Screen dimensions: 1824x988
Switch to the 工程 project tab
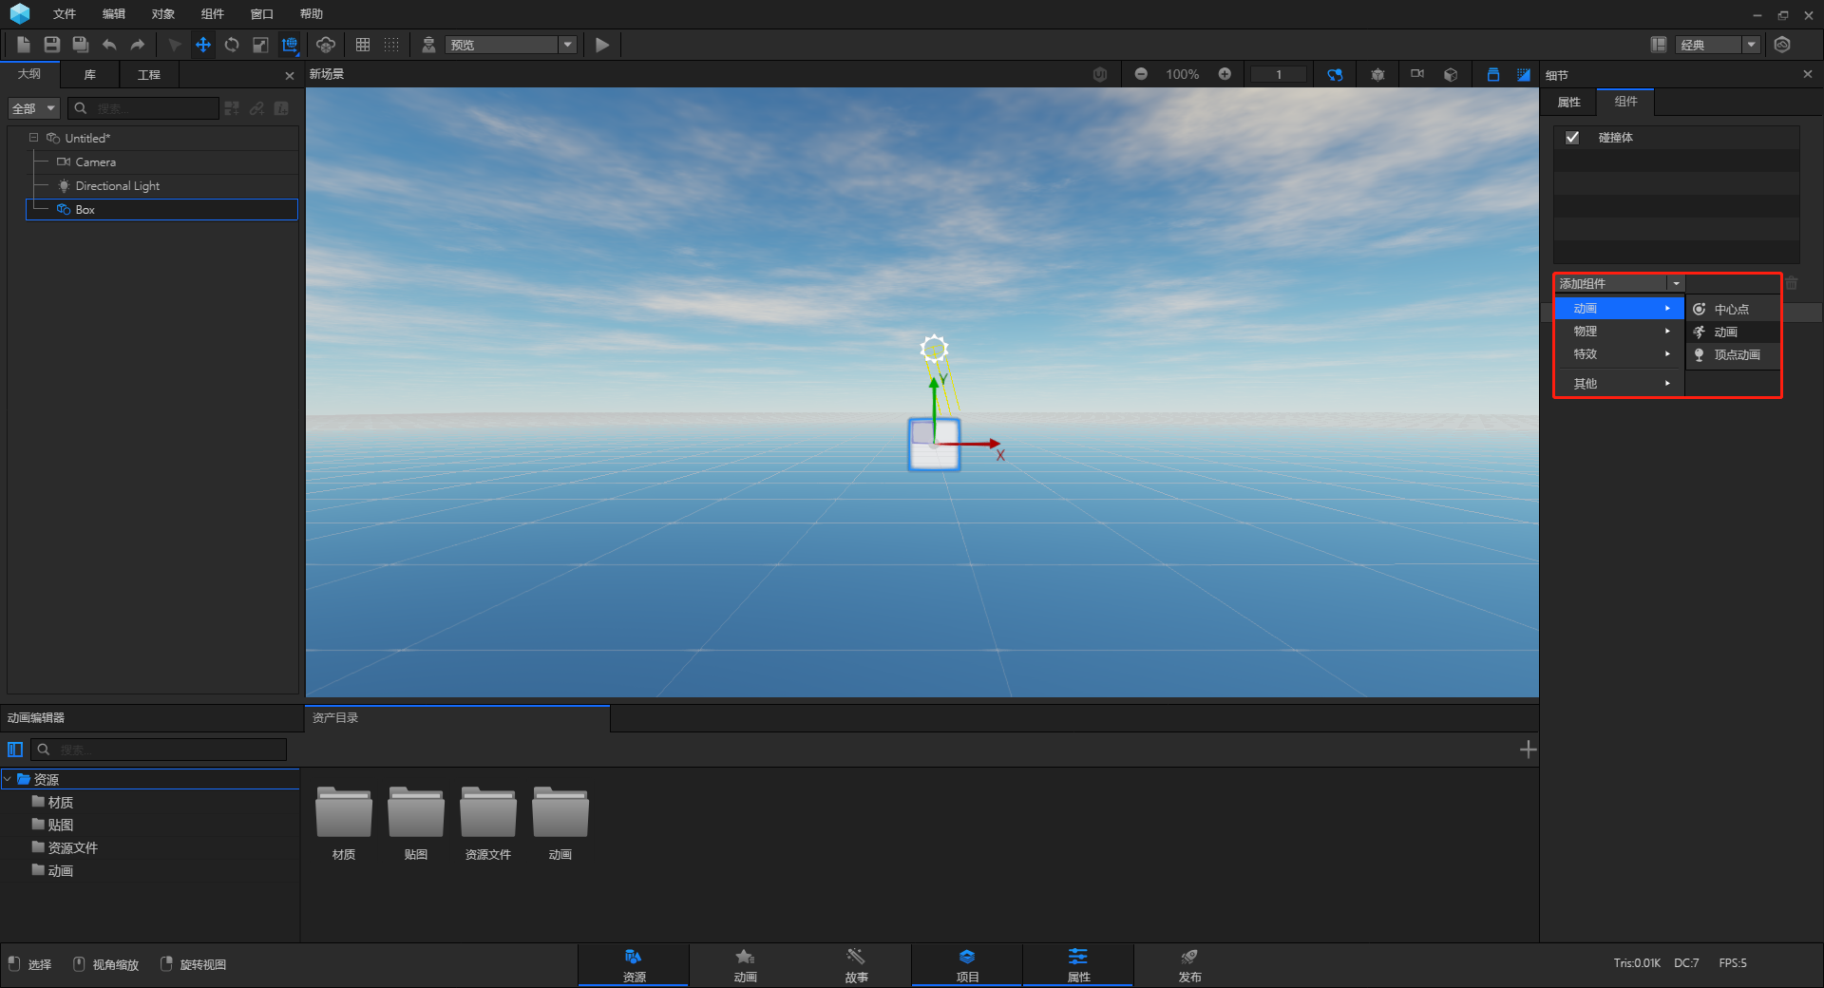pos(149,74)
